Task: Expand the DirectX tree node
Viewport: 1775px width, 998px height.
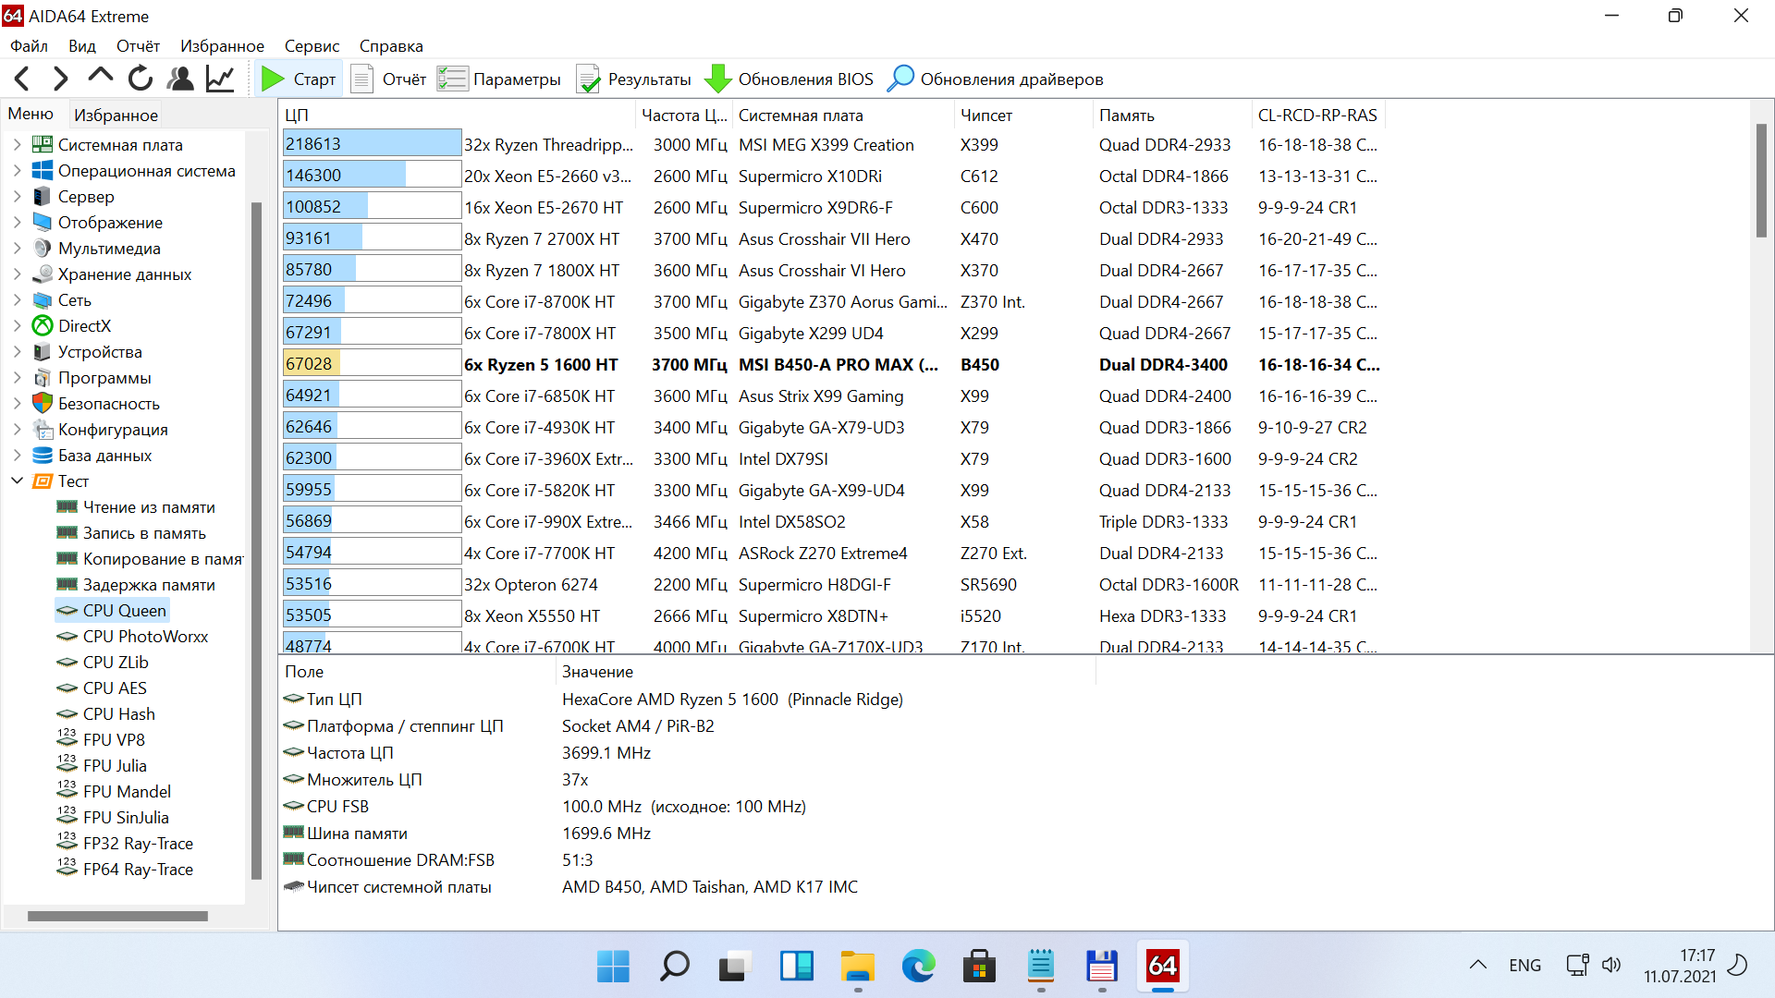Action: pos(17,326)
